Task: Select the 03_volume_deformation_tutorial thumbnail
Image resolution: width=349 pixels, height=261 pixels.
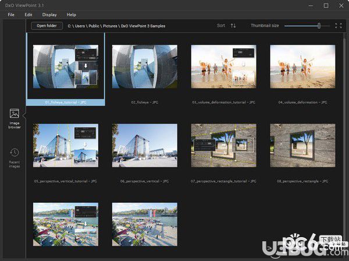Action: pos(224,66)
